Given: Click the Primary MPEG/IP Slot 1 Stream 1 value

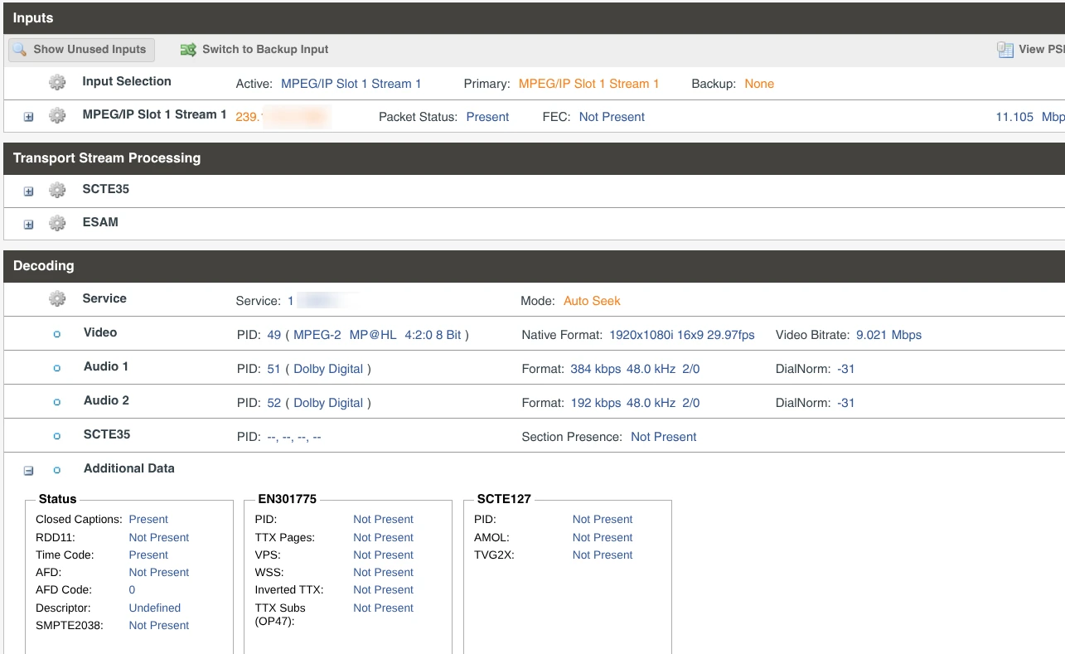Looking at the screenshot, I should (588, 84).
